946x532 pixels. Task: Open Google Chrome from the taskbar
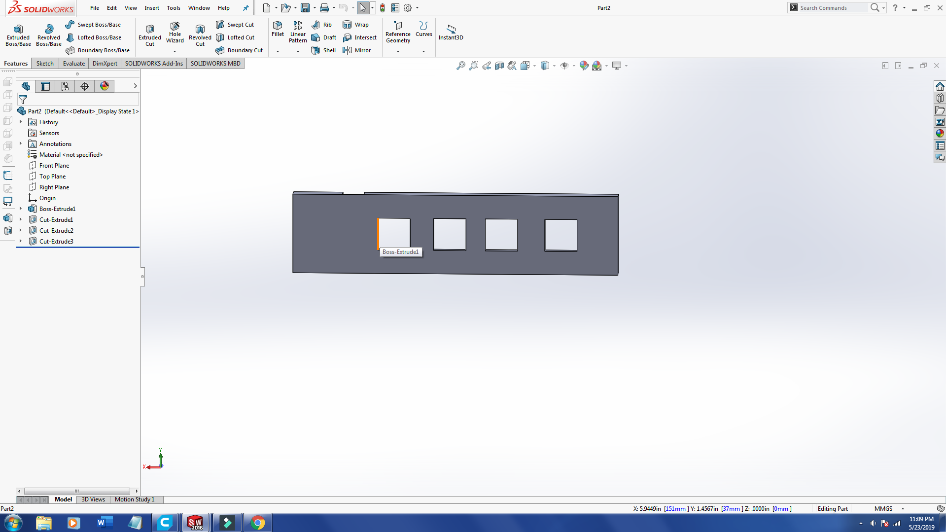tap(257, 523)
